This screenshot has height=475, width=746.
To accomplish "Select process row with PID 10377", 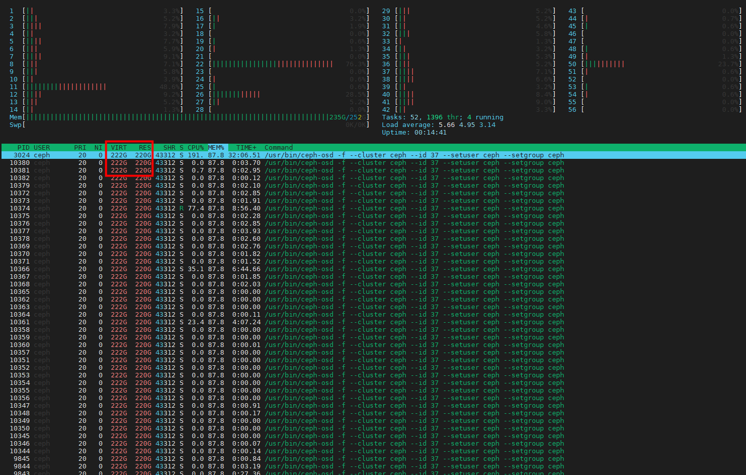I will 373,231.
